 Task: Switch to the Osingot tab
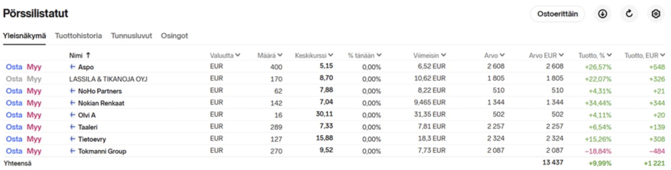[x=174, y=36]
